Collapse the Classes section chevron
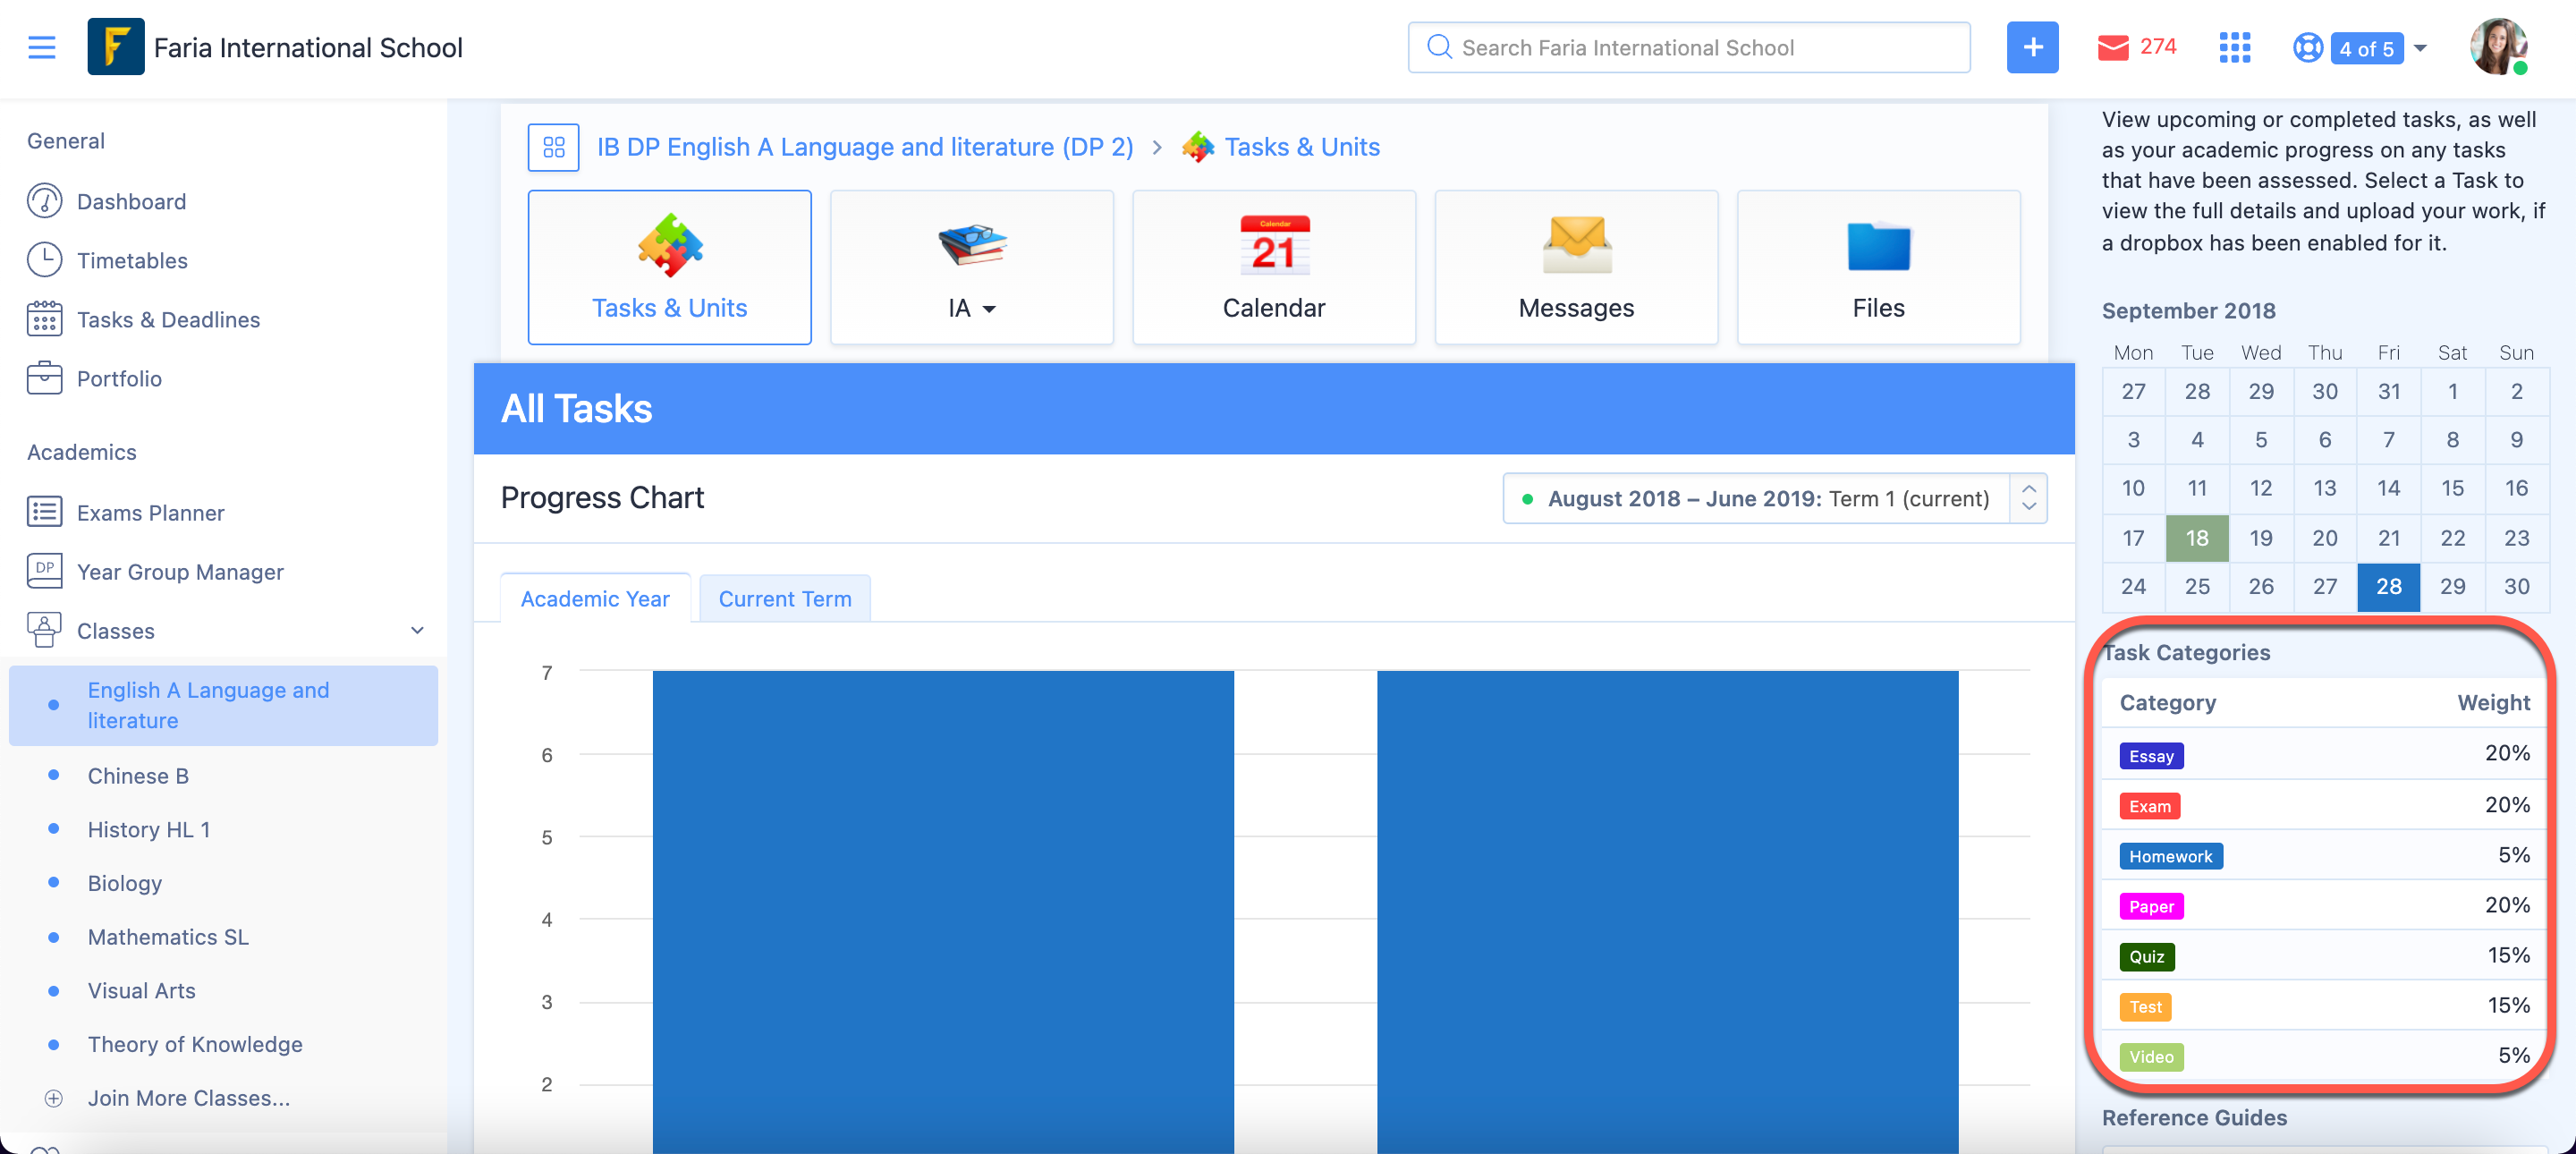The image size is (2576, 1154). (417, 630)
